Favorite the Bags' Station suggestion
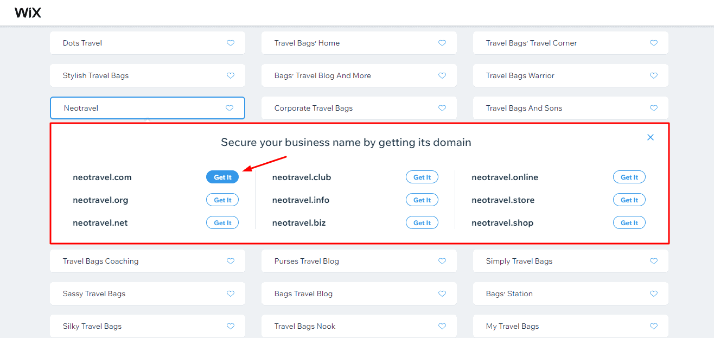 click(654, 294)
